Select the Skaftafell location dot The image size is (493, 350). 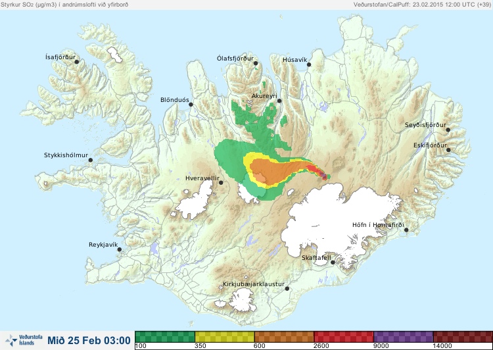333,262
